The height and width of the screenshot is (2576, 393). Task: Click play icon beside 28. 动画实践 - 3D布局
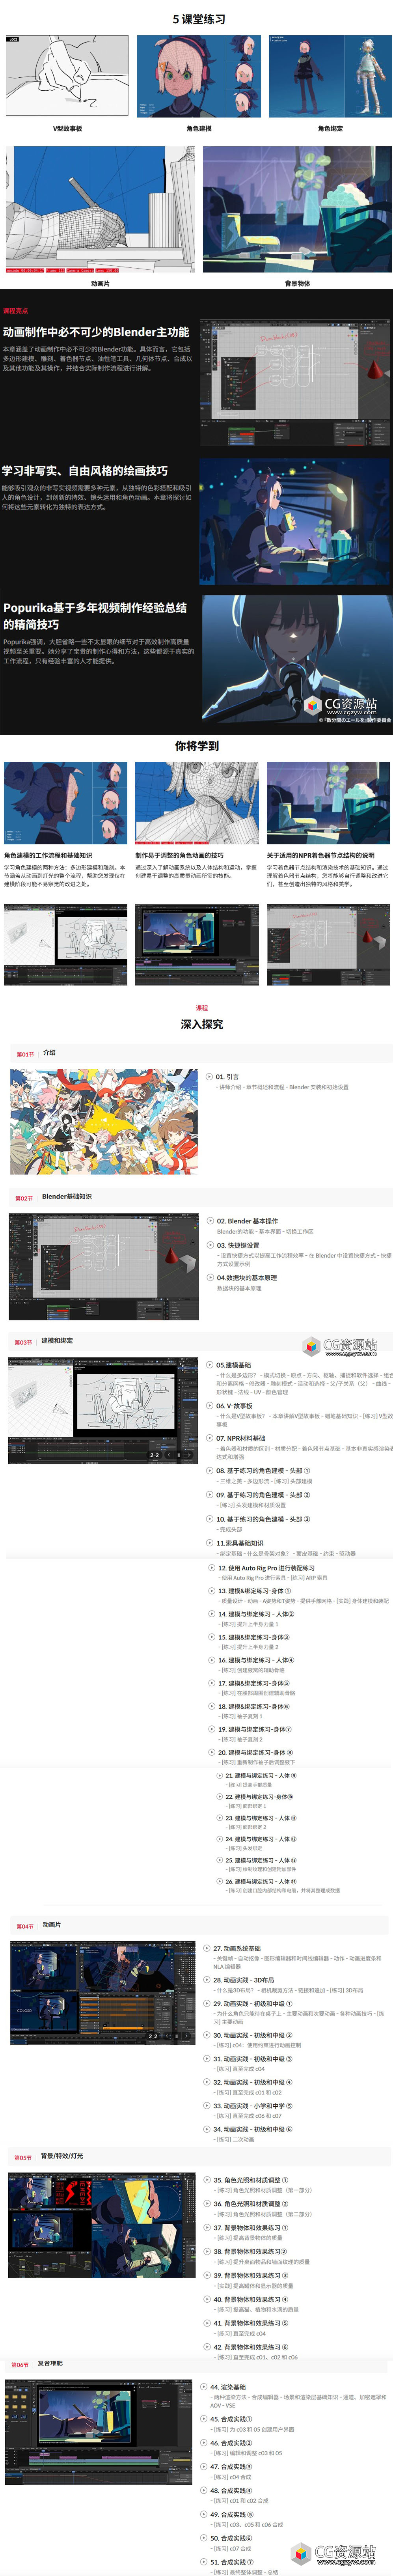pos(207,1980)
